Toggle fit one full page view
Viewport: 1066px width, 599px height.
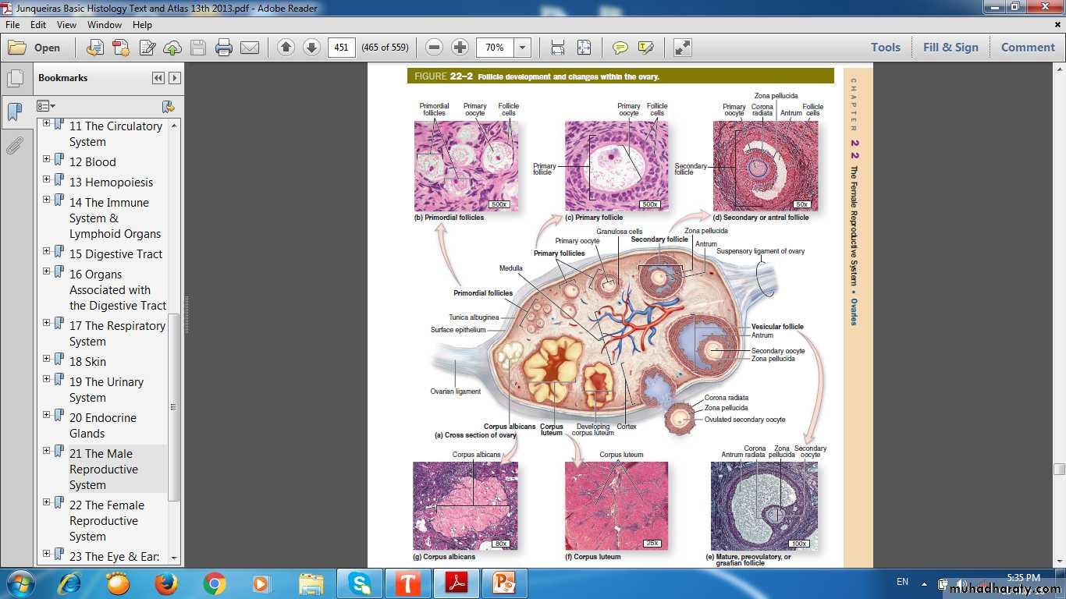(584, 48)
